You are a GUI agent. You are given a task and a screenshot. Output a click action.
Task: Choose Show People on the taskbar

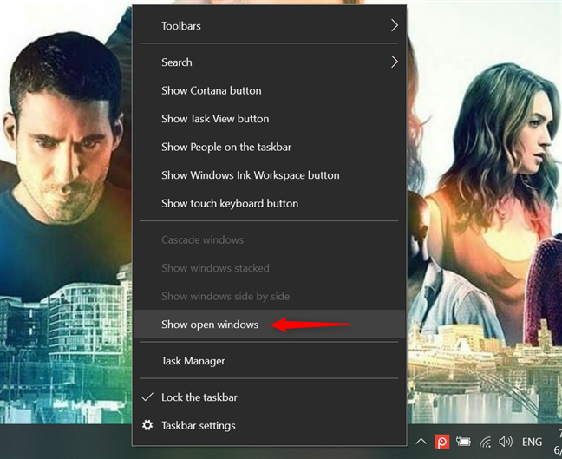(225, 147)
